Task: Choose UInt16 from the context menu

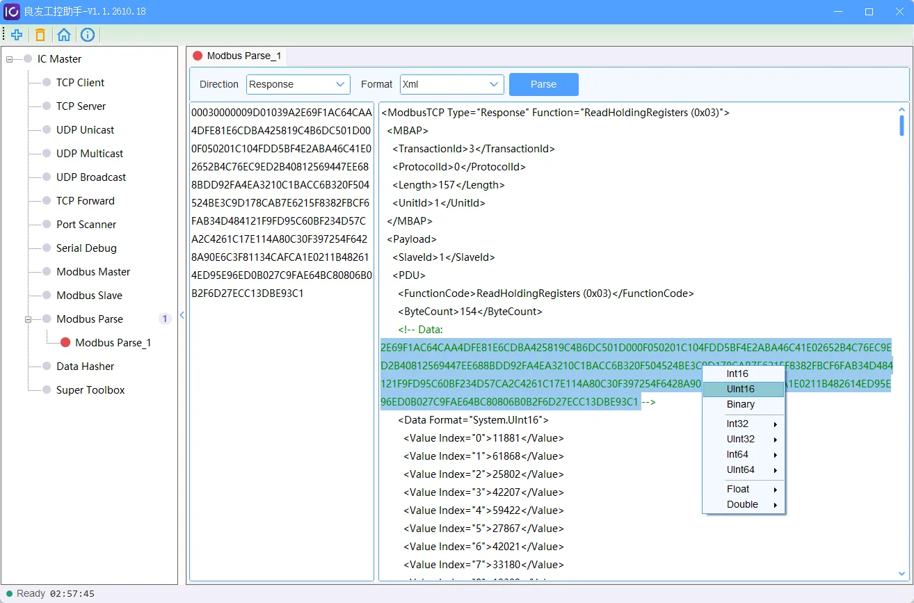Action: point(744,389)
